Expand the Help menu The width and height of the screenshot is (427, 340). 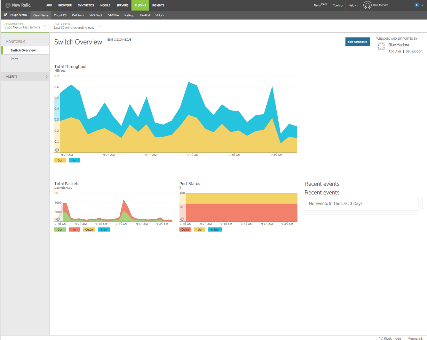coord(353,5)
